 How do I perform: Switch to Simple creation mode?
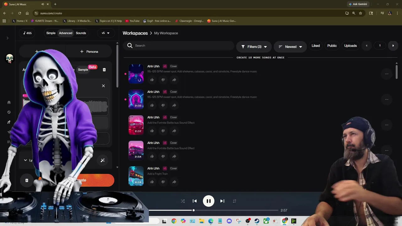(x=51, y=33)
